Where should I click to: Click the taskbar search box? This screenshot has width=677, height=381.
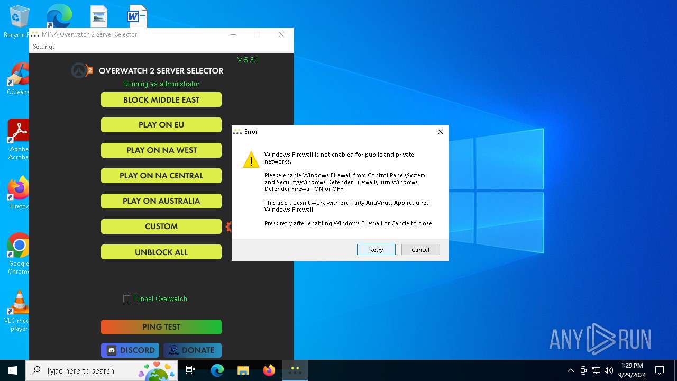102,370
